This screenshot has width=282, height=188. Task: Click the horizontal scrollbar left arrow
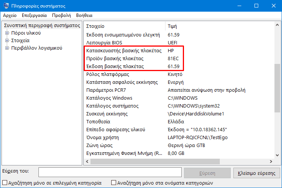click(x=87, y=161)
